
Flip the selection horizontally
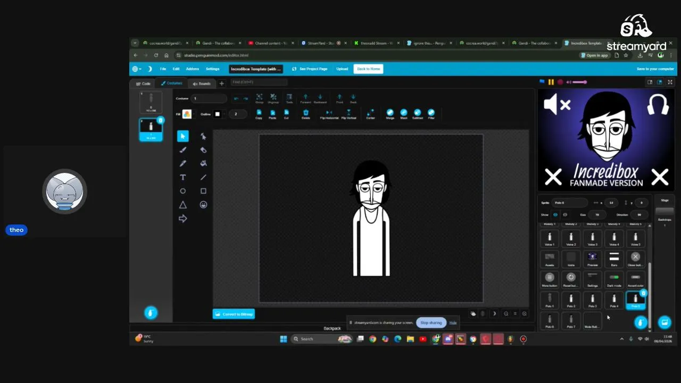329,114
